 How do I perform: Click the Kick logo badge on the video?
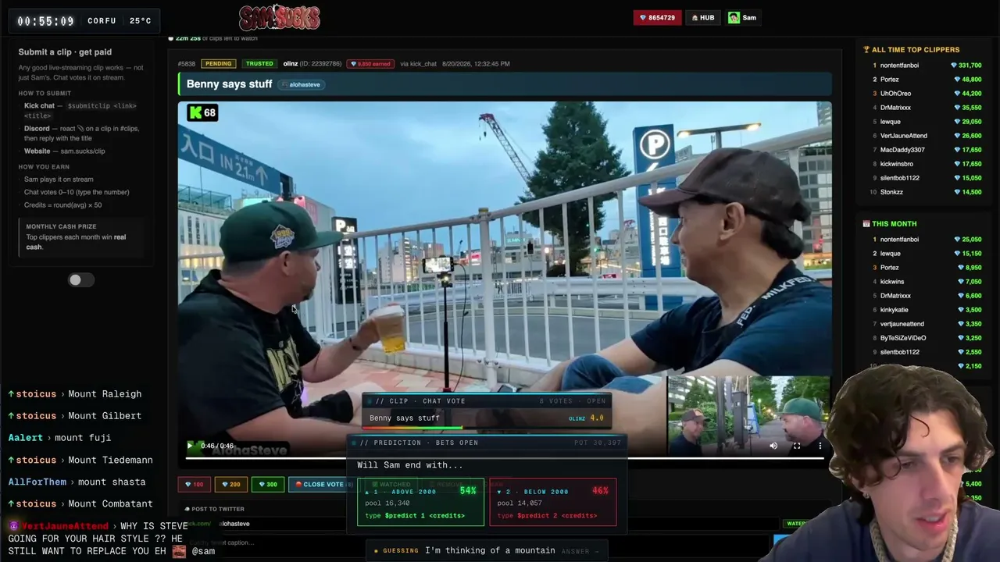[202, 112]
